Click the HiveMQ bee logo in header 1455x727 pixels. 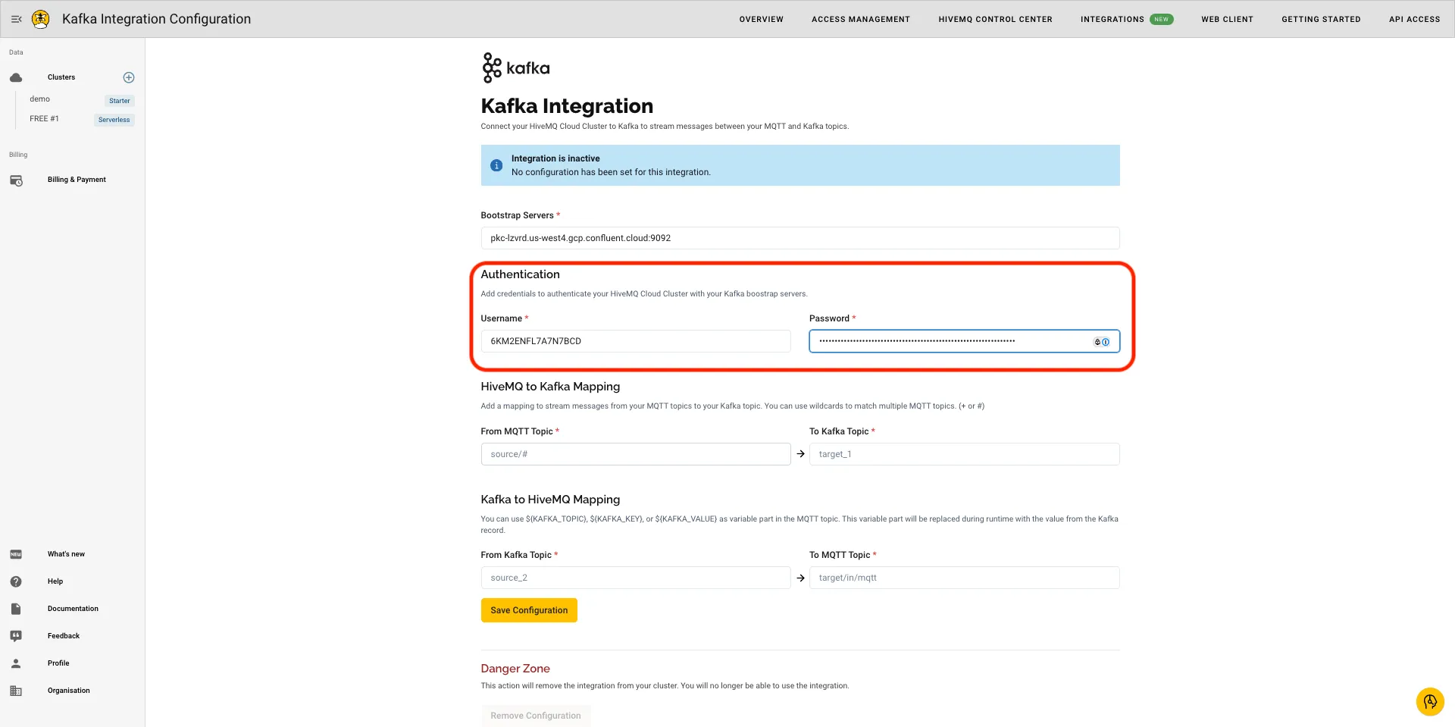tap(41, 19)
